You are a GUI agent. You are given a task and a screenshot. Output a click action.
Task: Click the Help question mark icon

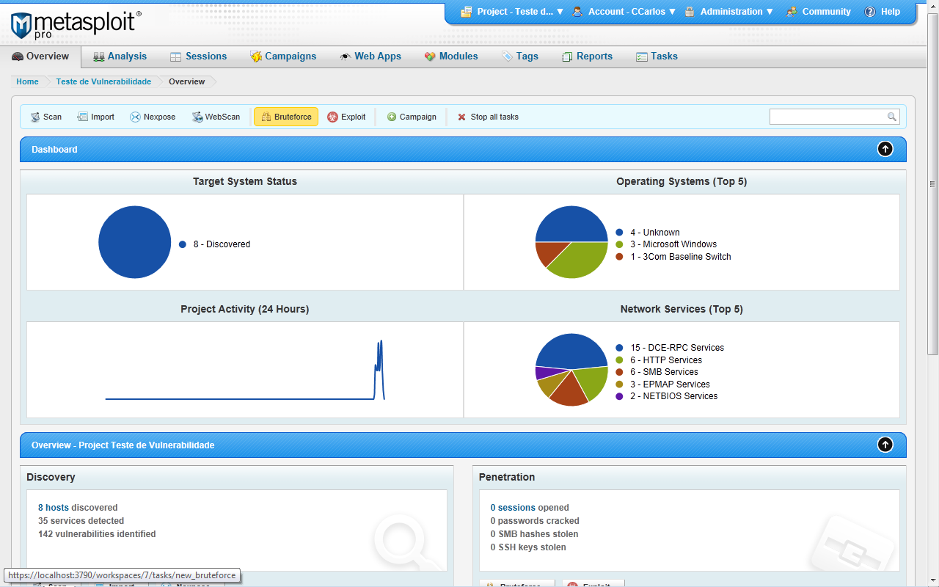(870, 12)
